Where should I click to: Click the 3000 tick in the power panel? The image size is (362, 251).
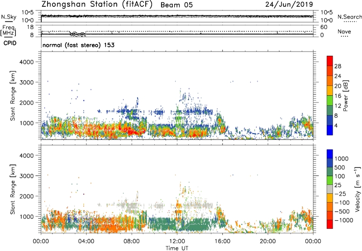[26, 82]
